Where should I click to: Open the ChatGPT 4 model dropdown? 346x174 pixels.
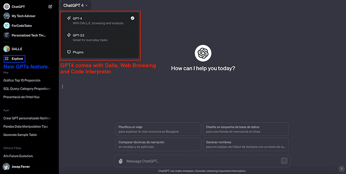[x=75, y=6]
